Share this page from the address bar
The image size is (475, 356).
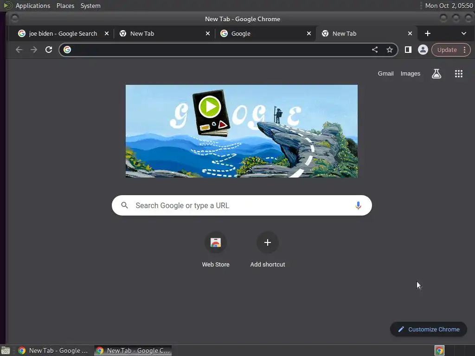(x=375, y=50)
